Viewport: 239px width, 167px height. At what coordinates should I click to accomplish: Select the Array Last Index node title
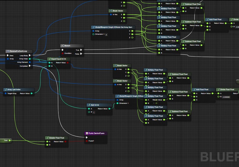(14, 89)
